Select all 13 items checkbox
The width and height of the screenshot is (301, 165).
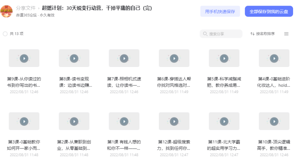pyautogui.click(x=5, y=34)
